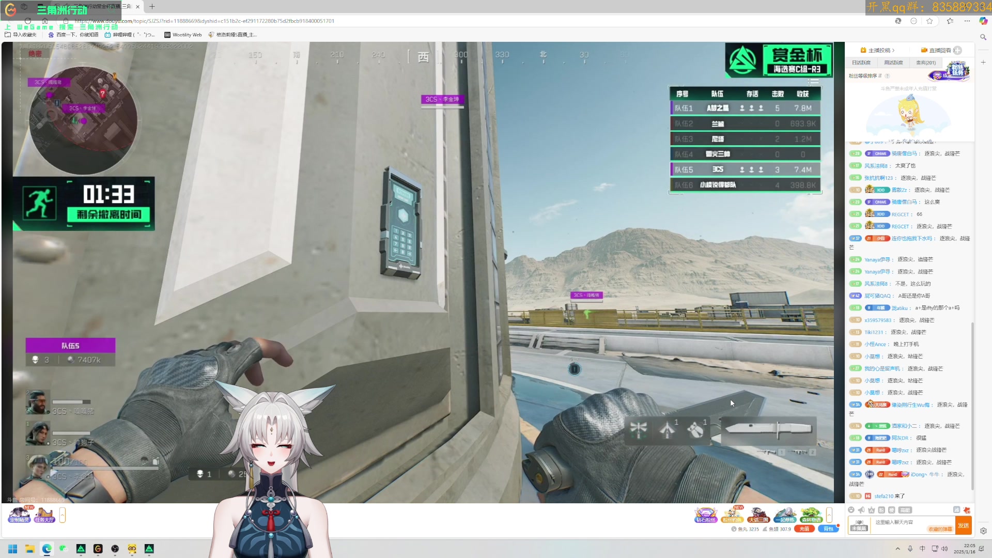Open the crown letter A danmaku style icon
This screenshot has width=992, height=558.
coord(872,510)
